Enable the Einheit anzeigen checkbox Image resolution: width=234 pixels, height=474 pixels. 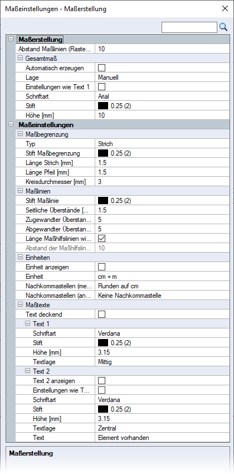(102, 267)
